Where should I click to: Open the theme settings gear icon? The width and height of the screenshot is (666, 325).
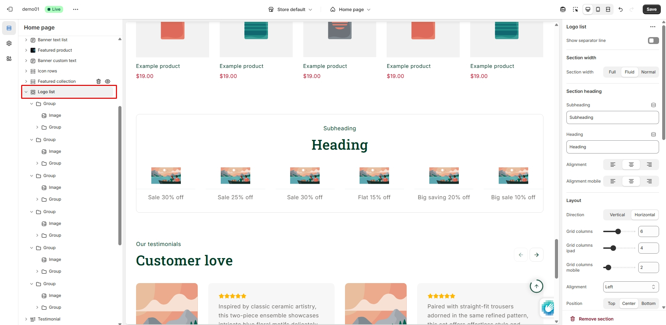click(x=9, y=43)
